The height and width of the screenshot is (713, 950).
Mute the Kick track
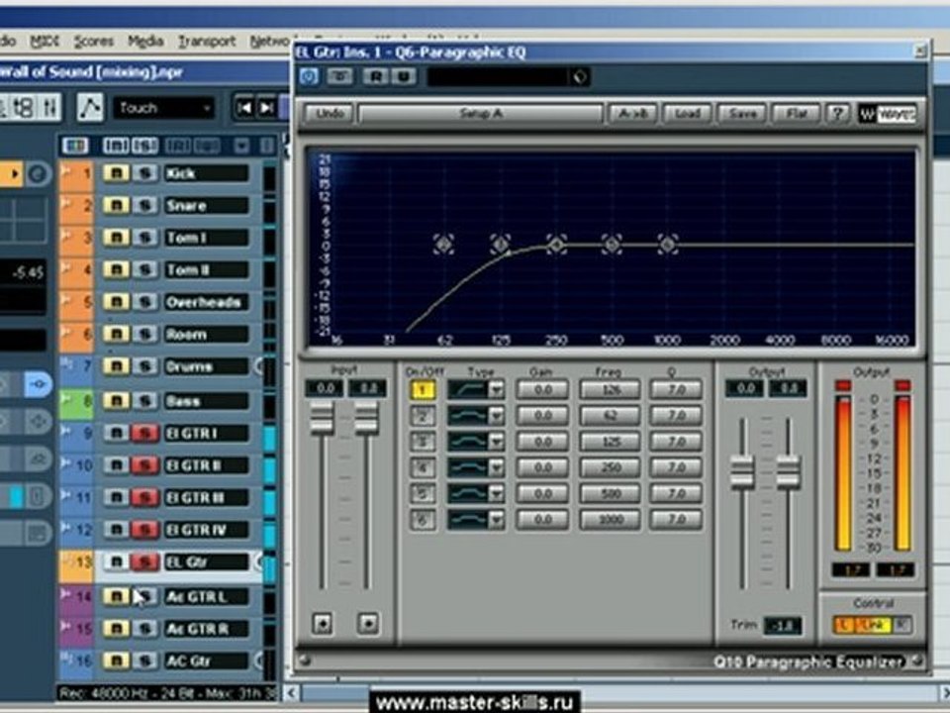116,174
